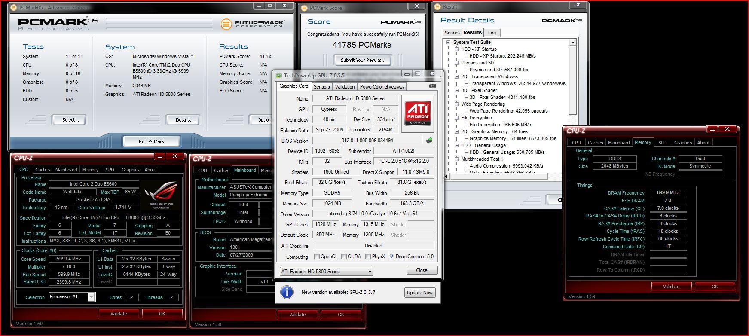Viewport: 749px width, 336px height.
Task: Open the Validation tab in GPU-Z
Action: click(x=345, y=86)
